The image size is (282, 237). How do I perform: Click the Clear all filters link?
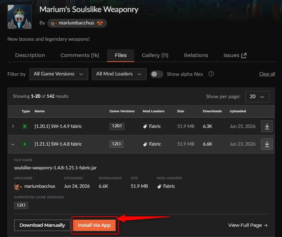pos(267,74)
